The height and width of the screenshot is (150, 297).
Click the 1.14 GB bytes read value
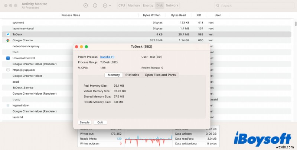(183, 40)
